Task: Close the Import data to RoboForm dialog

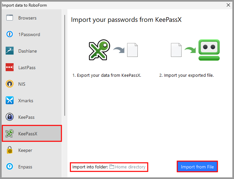Action: pyautogui.click(x=228, y=5)
